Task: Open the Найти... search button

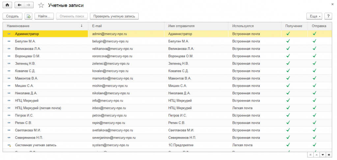Action: coord(44,16)
